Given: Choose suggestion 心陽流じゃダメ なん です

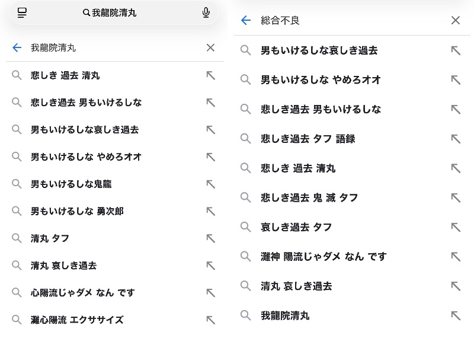Looking at the screenshot, I should coord(83,292).
